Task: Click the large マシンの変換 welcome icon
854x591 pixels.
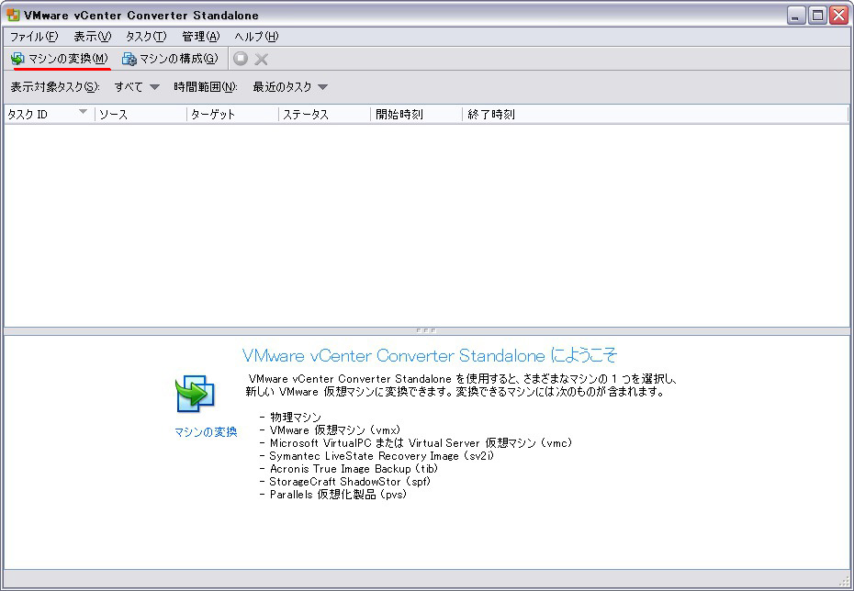Action: [195, 393]
